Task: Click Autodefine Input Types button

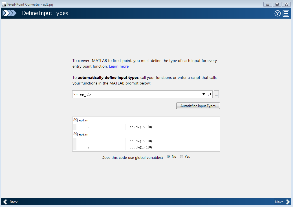Action: coord(198,106)
